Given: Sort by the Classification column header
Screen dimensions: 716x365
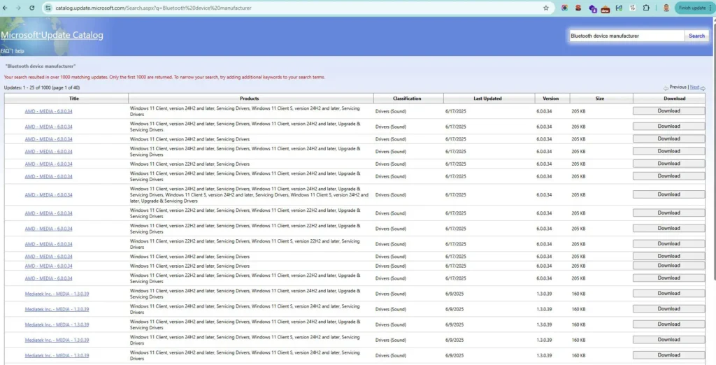Looking at the screenshot, I should 407,98.
